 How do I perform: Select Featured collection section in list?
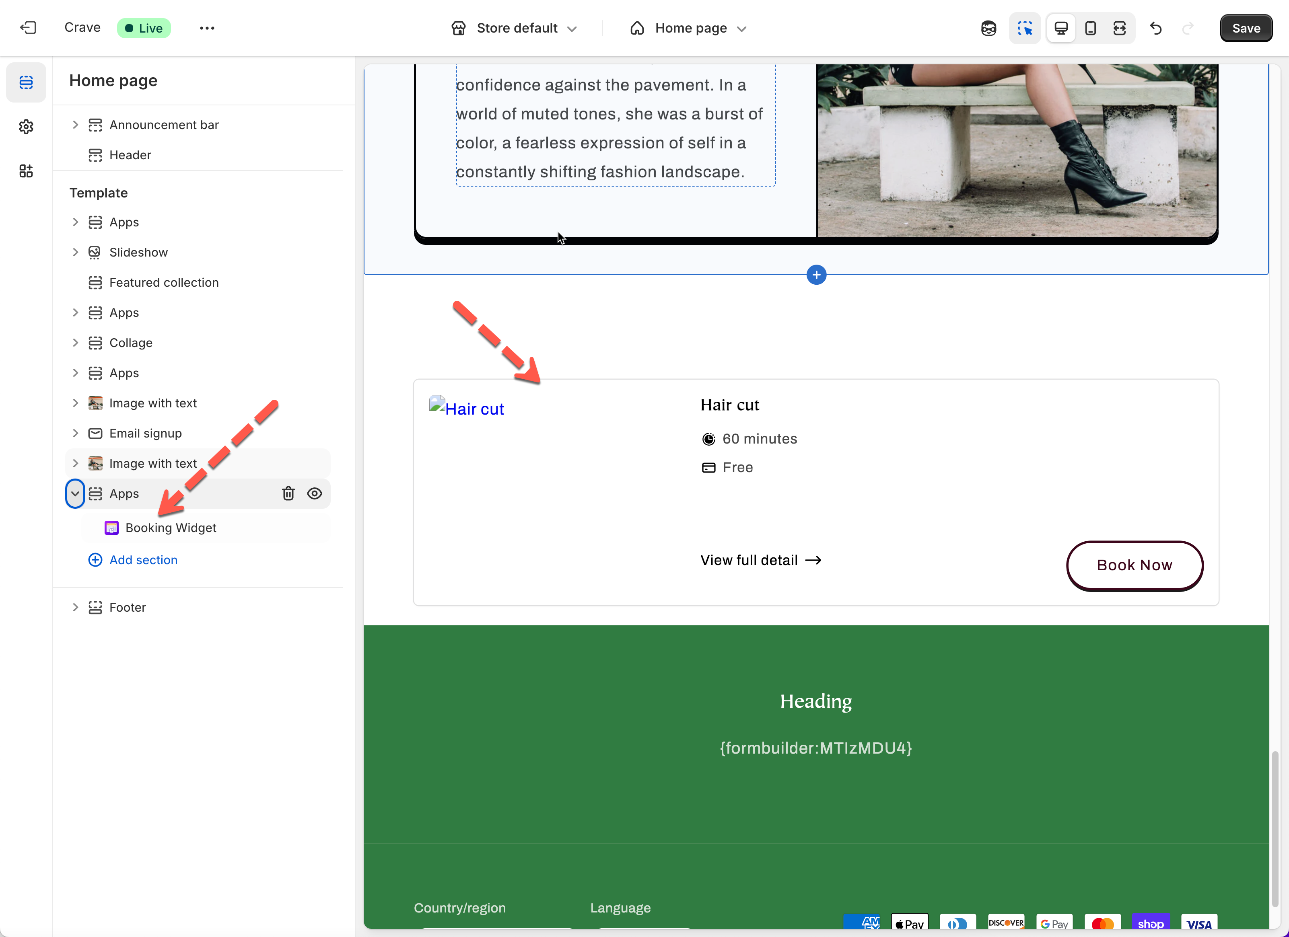point(164,282)
